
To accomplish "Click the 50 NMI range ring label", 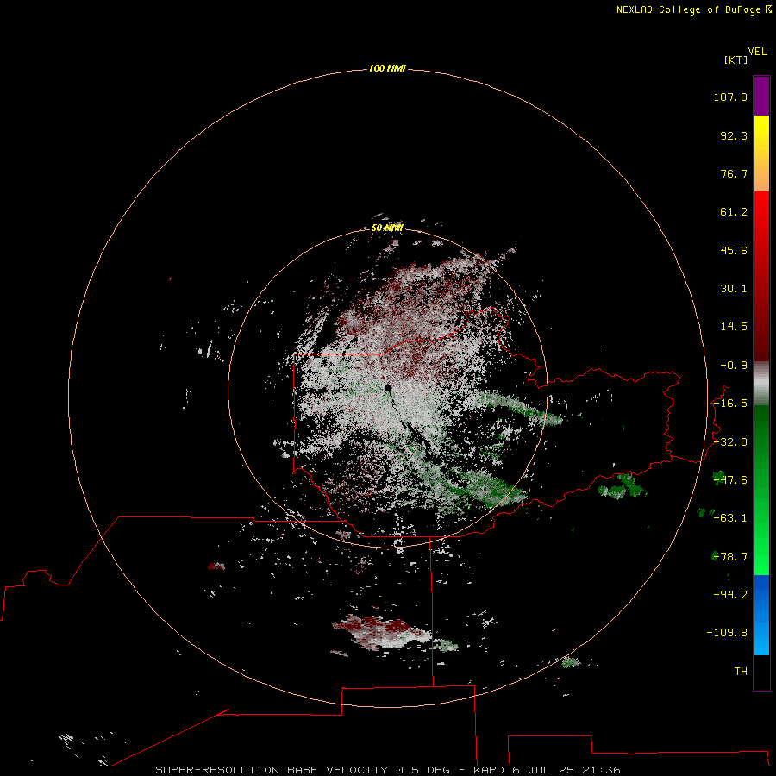I will 387,228.
